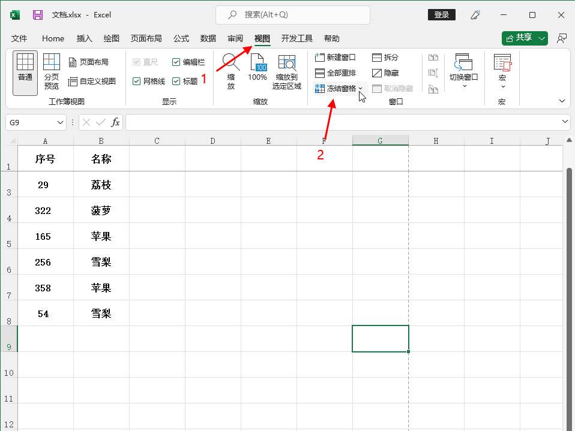Viewport: 575px width, 431px height.
Task: Open the Developer (开发工具) tab
Action: (297, 38)
